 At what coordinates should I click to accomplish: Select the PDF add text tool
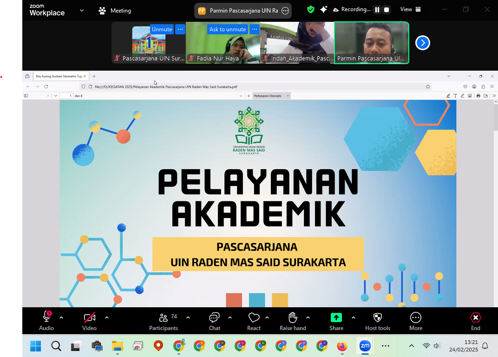455,96
